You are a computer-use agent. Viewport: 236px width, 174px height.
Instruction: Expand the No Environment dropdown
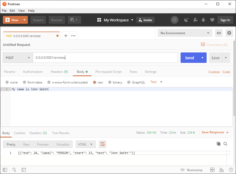[185, 33]
